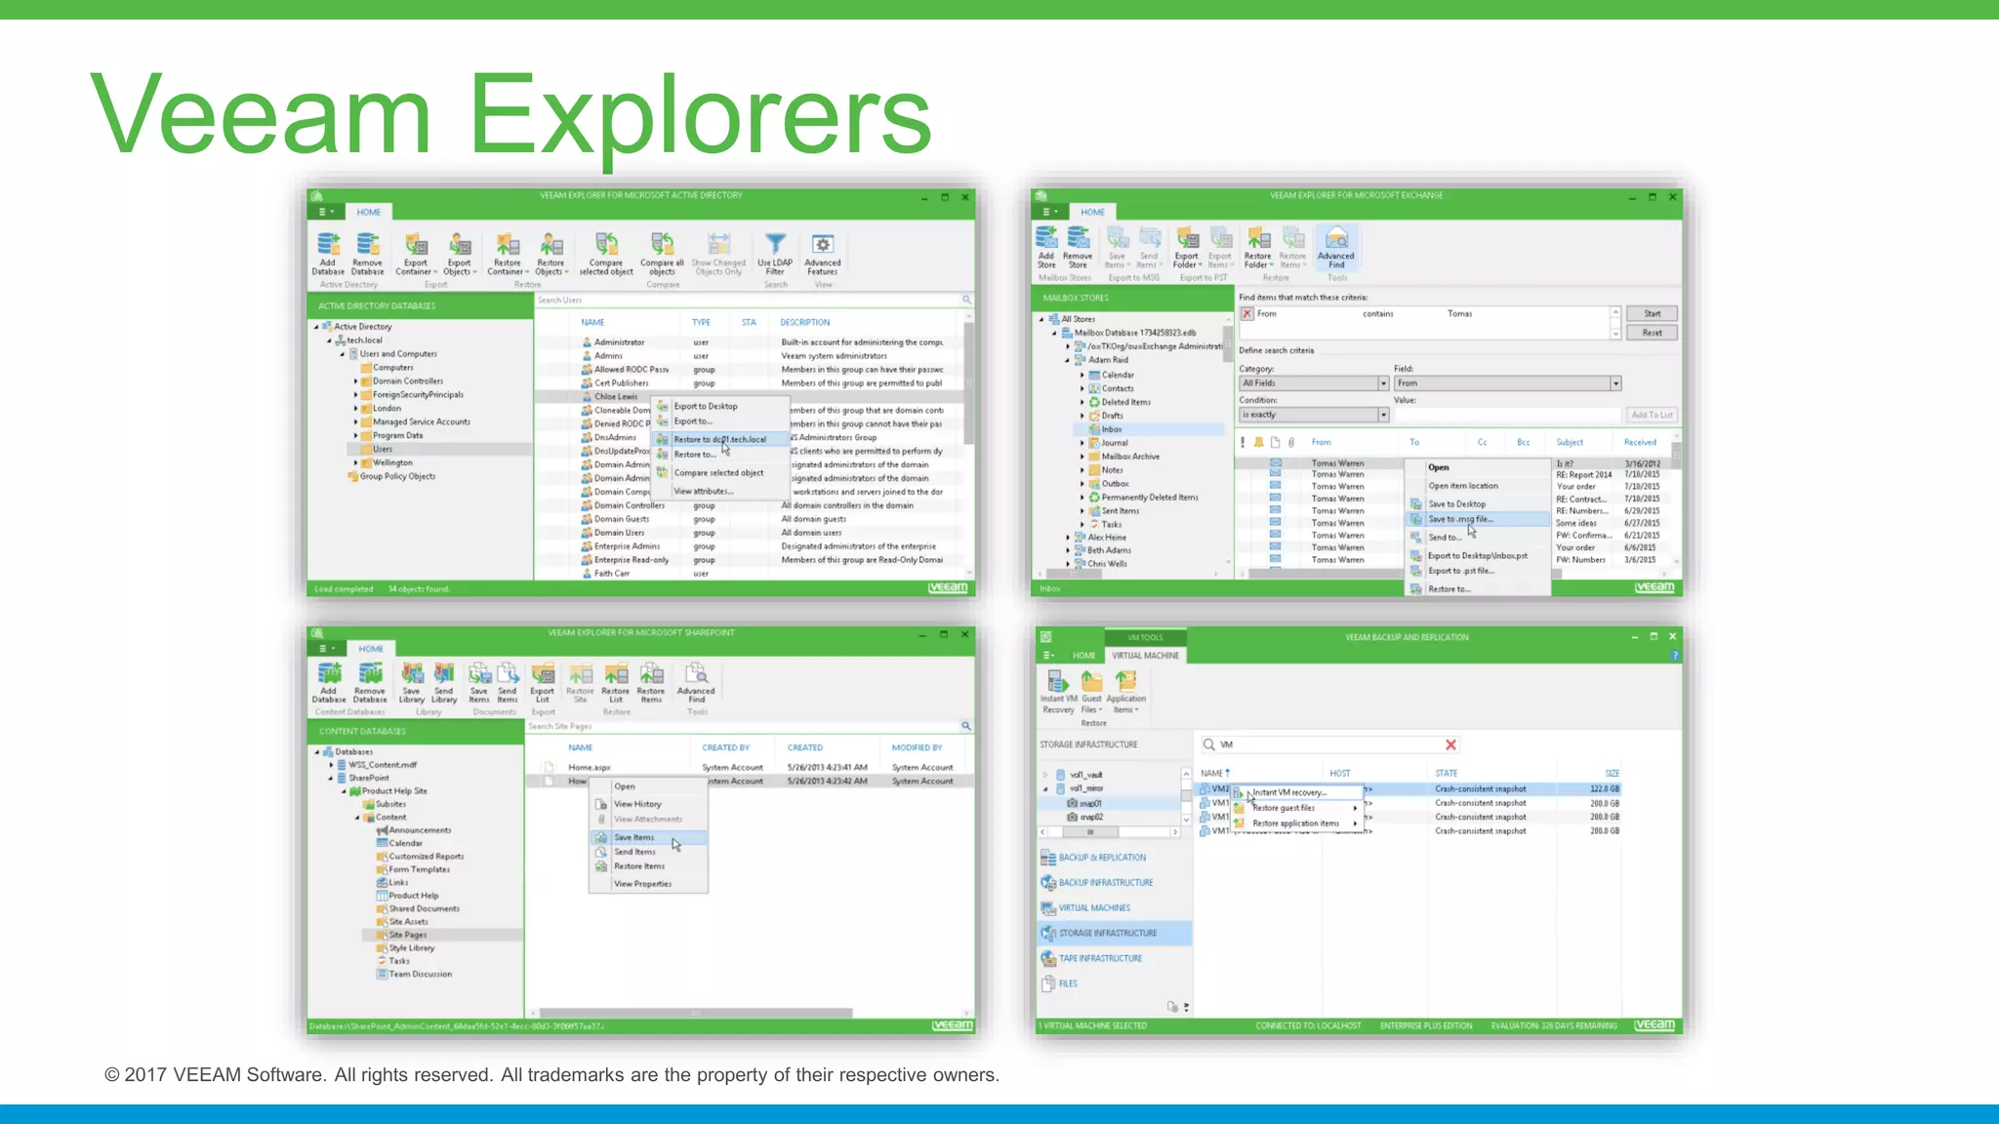Image resolution: width=1999 pixels, height=1124 pixels.
Task: Sort by the STATE column header
Action: 1446,773
